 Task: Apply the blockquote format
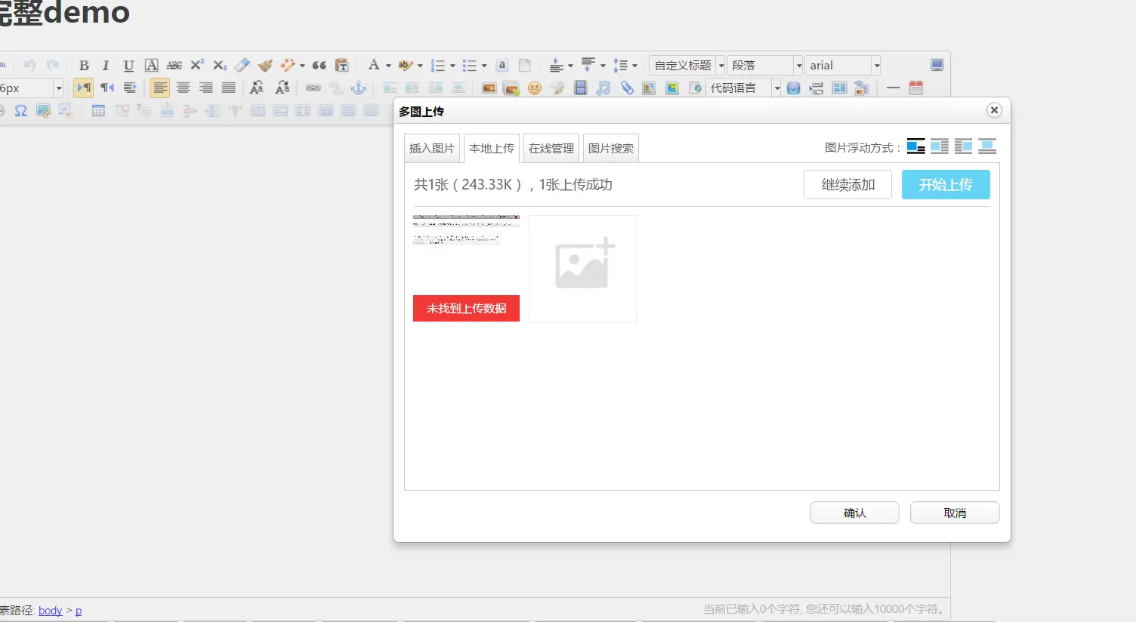(x=319, y=66)
